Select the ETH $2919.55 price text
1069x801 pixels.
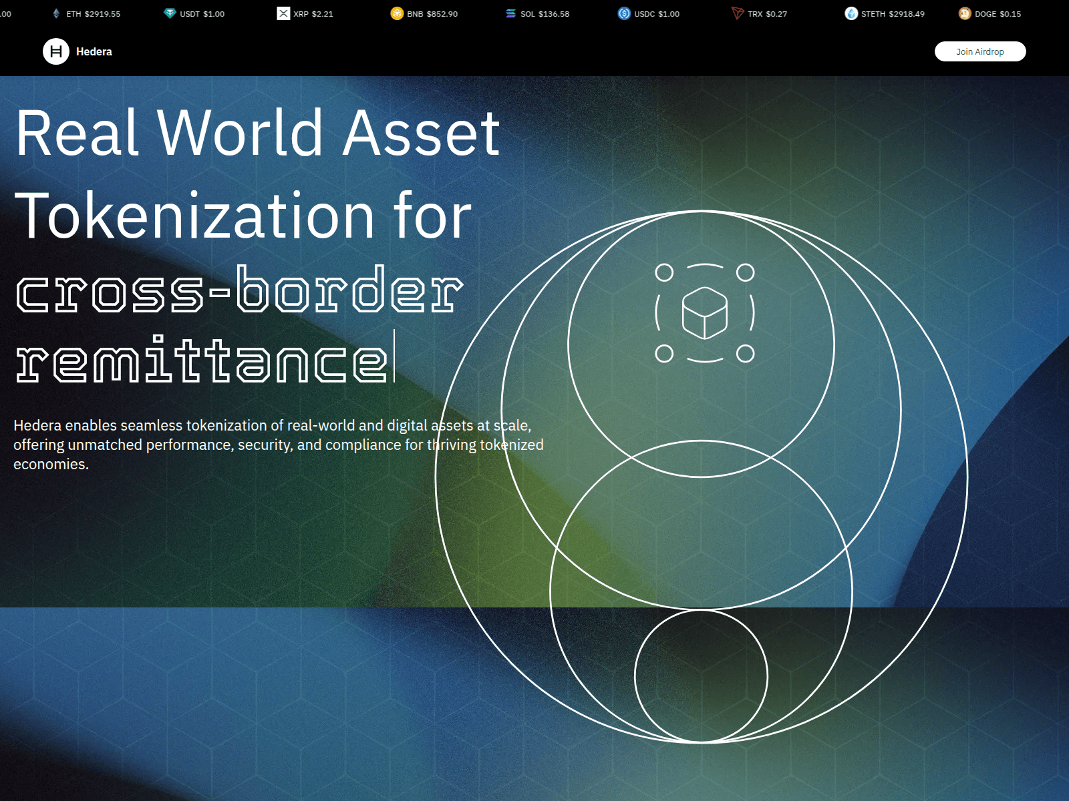94,14
